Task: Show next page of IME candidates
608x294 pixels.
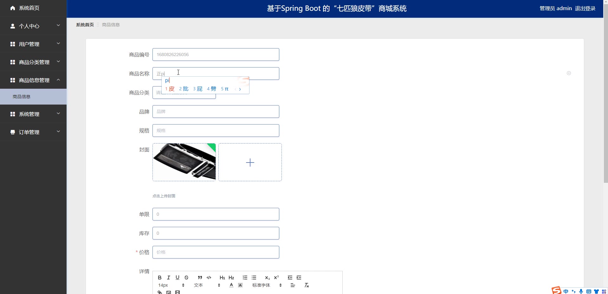Action: (240, 89)
